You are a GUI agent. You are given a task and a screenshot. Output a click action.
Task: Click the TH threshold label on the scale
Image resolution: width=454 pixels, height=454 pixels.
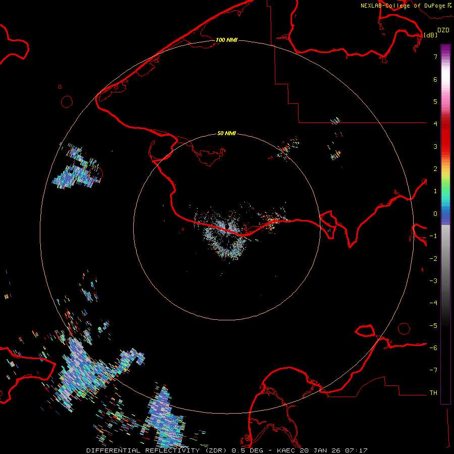(x=433, y=393)
